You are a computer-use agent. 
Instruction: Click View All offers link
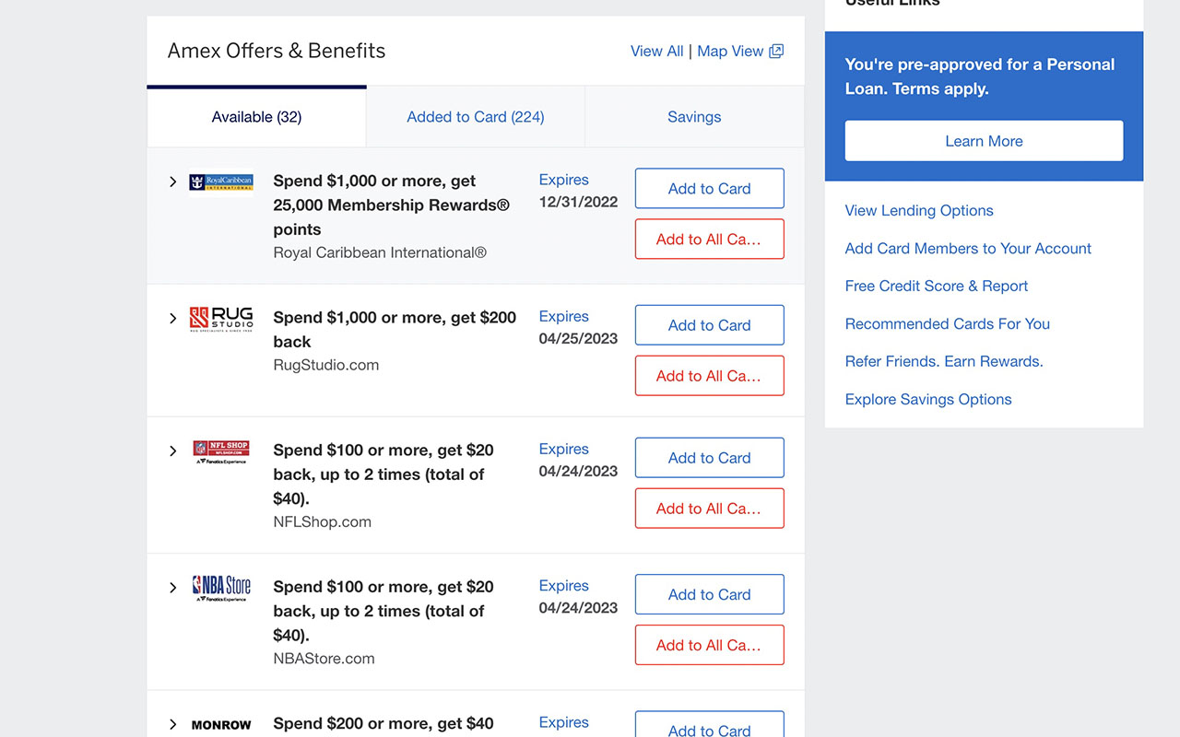tap(656, 51)
